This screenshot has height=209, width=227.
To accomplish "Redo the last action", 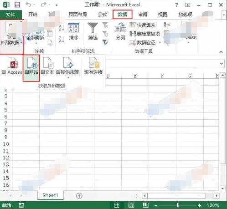I will tap(43, 5).
